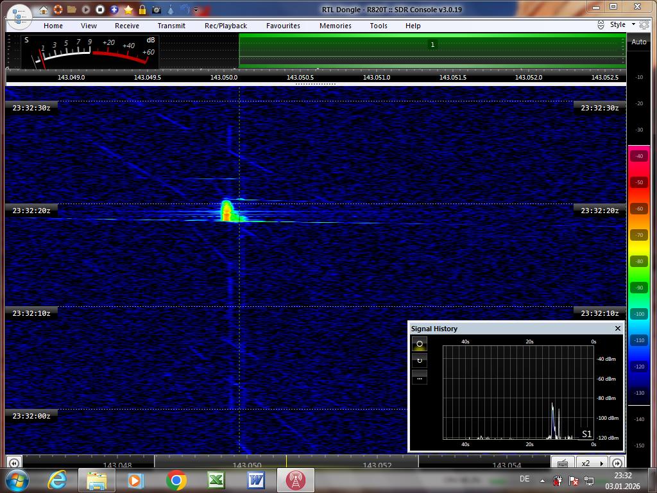Expand the quick access toolbar customize arrow
Screen dimensions: 657x493
pyautogui.click(x=196, y=10)
